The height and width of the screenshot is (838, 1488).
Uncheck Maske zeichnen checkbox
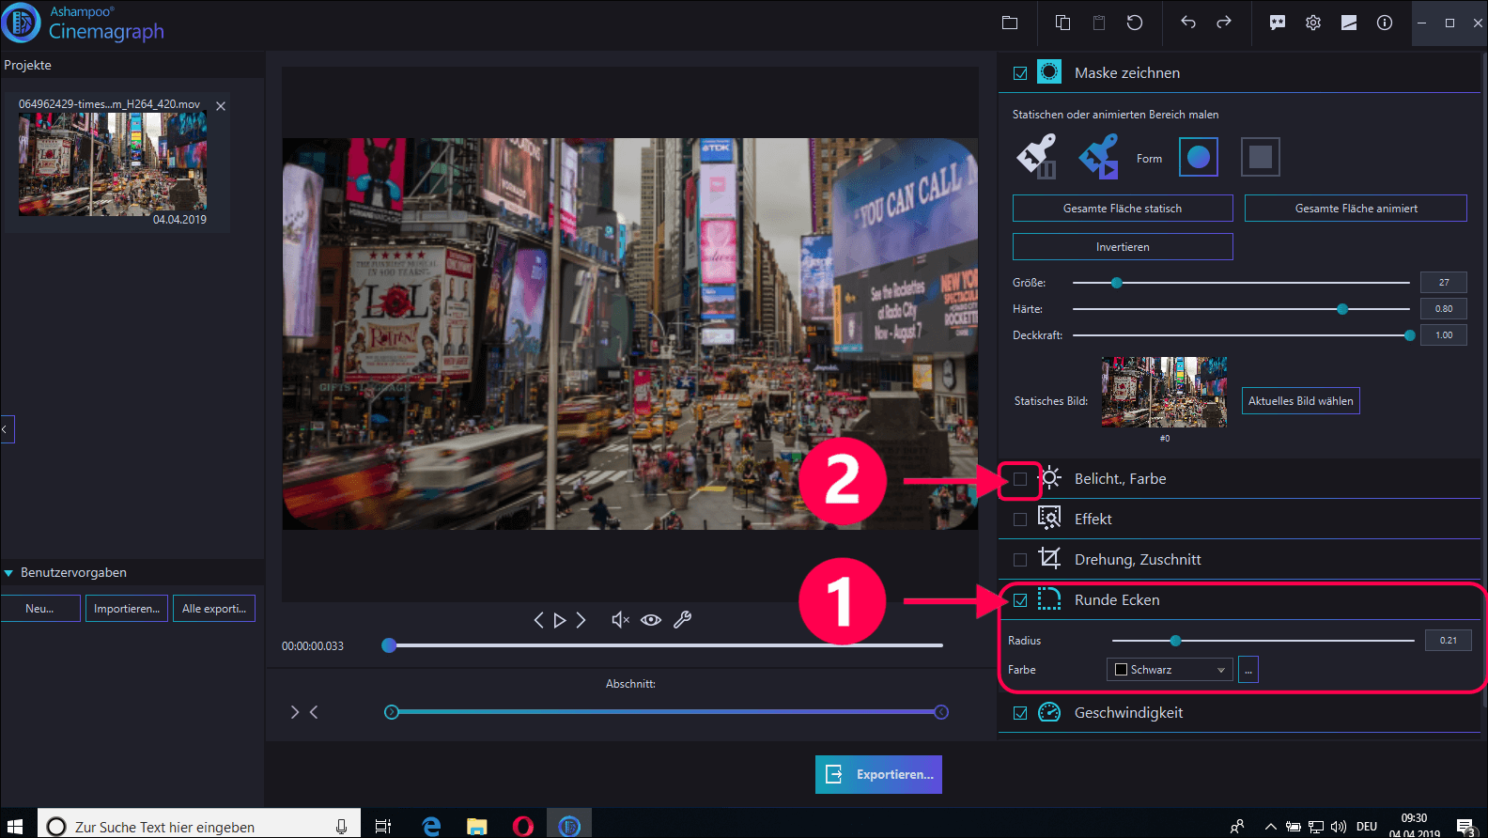[x=1020, y=73]
